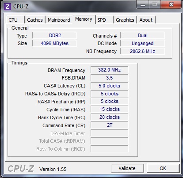This screenshot has width=183, height=178.
Task: Click the Memory tab
Action: point(84,19)
